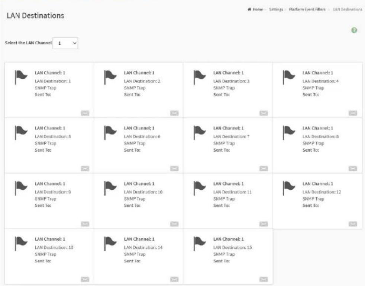Viewport: 365px width, 286px height.
Task: Send test alert envelope for LAN Destination 1
Action: coord(85,113)
